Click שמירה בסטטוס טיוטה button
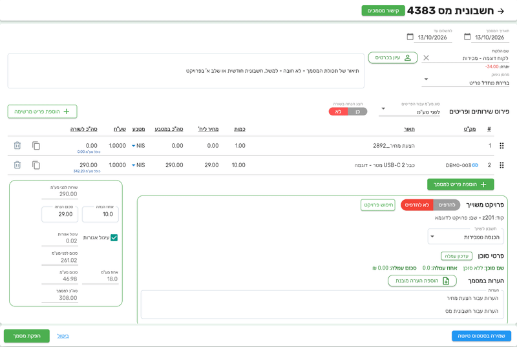This screenshot has height=347, width=517. click(x=481, y=336)
